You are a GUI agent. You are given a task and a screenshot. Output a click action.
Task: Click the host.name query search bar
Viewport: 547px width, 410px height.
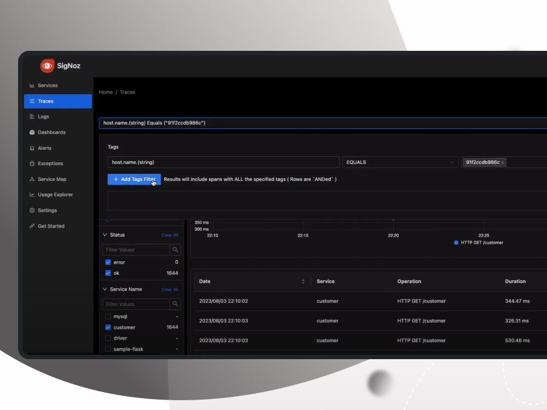click(323, 123)
